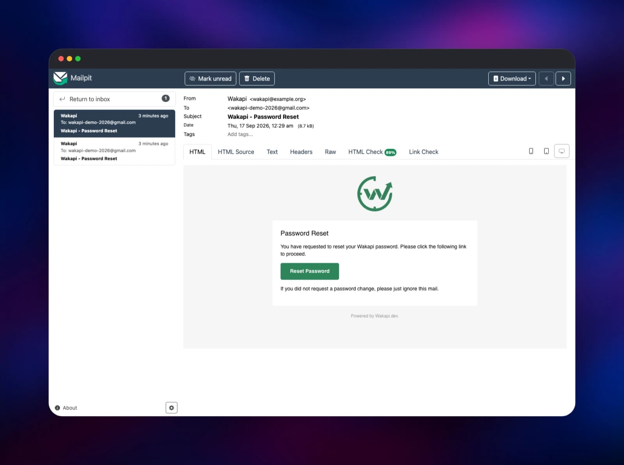
Task: Open settings via the gear icon
Action: click(172, 408)
